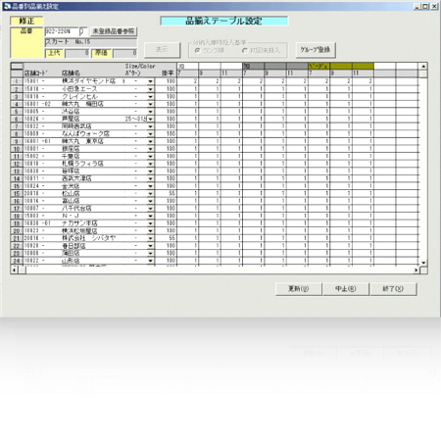Click the 未登録品番参照 button
441x441 pixels.
pyautogui.click(x=114, y=31)
